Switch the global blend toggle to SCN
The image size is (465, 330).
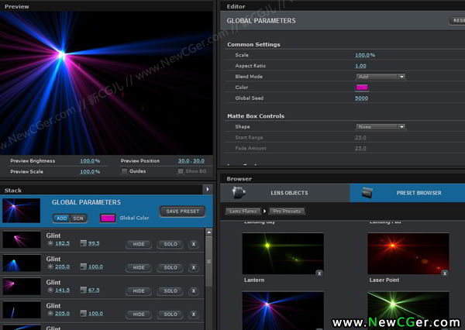(x=78, y=218)
